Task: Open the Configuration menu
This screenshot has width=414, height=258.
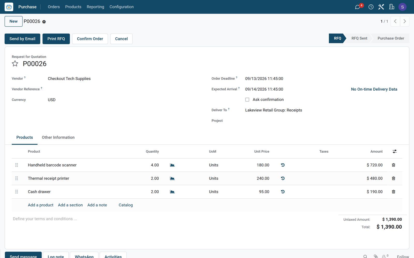Action: 122,7
